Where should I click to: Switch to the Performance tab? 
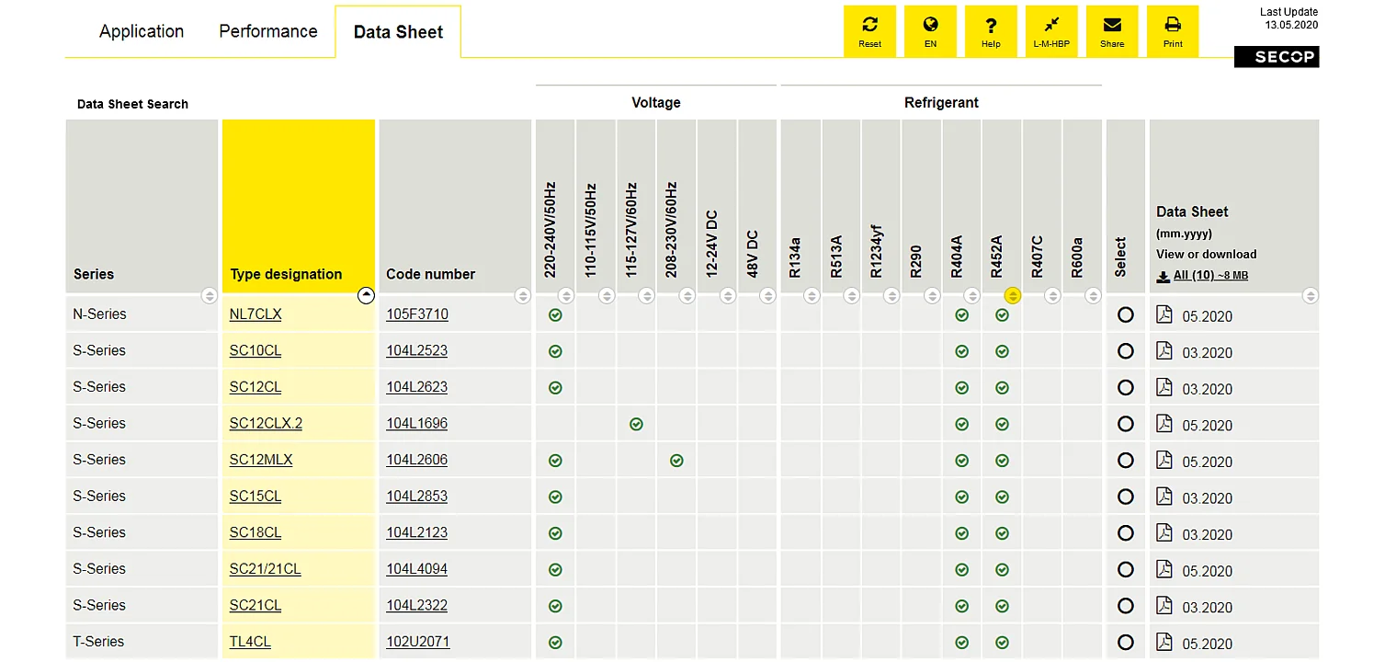[267, 30]
